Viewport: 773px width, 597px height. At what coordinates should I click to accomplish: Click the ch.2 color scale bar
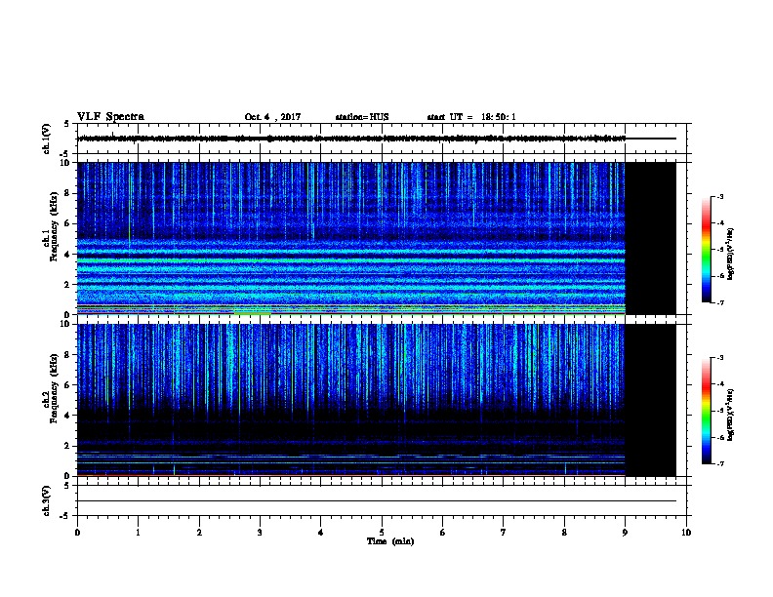(706, 411)
